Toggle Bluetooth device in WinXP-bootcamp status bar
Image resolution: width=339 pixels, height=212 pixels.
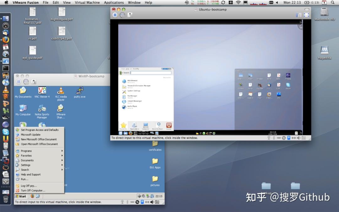pyautogui.click(x=127, y=202)
